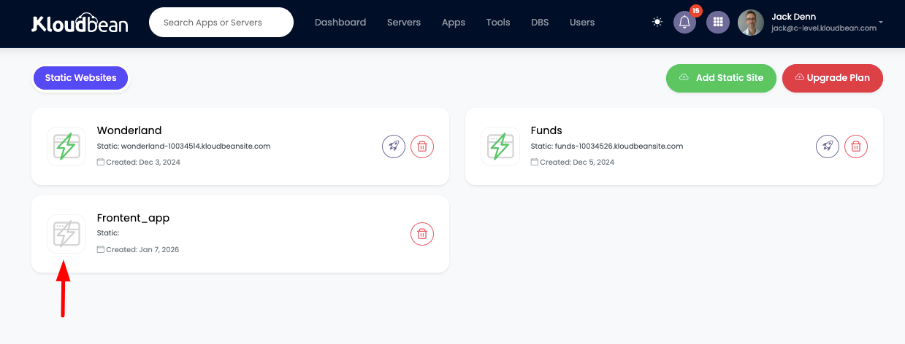Delete the Wonderland site trash icon
The height and width of the screenshot is (344, 905).
pyautogui.click(x=422, y=146)
